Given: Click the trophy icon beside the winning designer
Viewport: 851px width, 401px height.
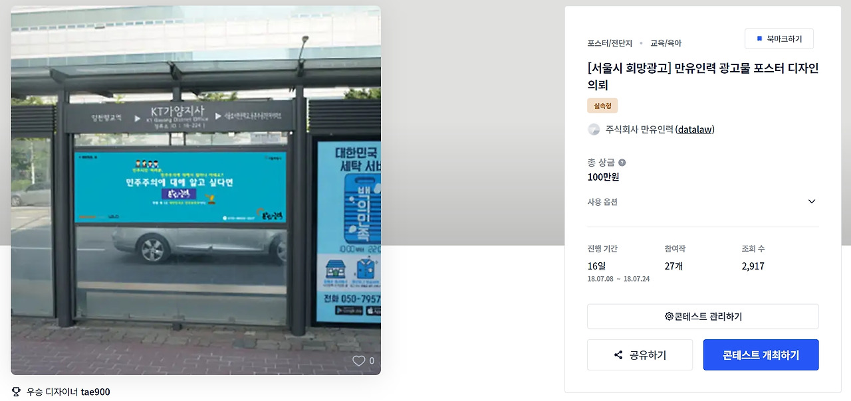Looking at the screenshot, I should (16, 392).
